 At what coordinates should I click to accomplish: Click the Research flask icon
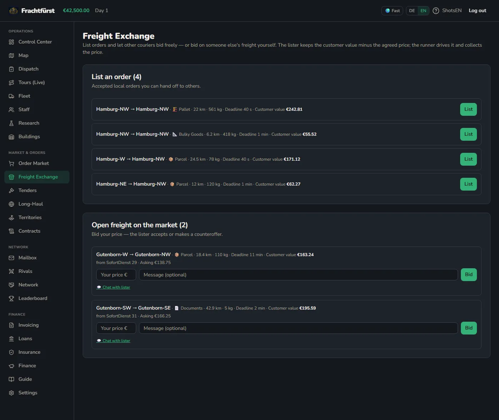click(x=11, y=123)
